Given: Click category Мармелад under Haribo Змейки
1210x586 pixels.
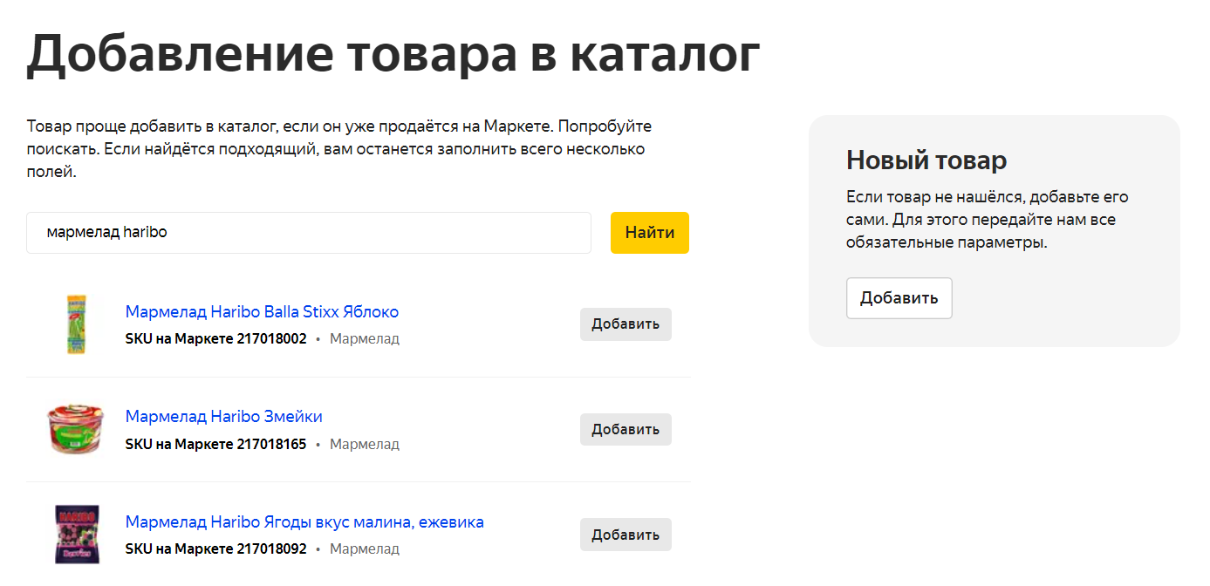Looking at the screenshot, I should pyautogui.click(x=364, y=444).
